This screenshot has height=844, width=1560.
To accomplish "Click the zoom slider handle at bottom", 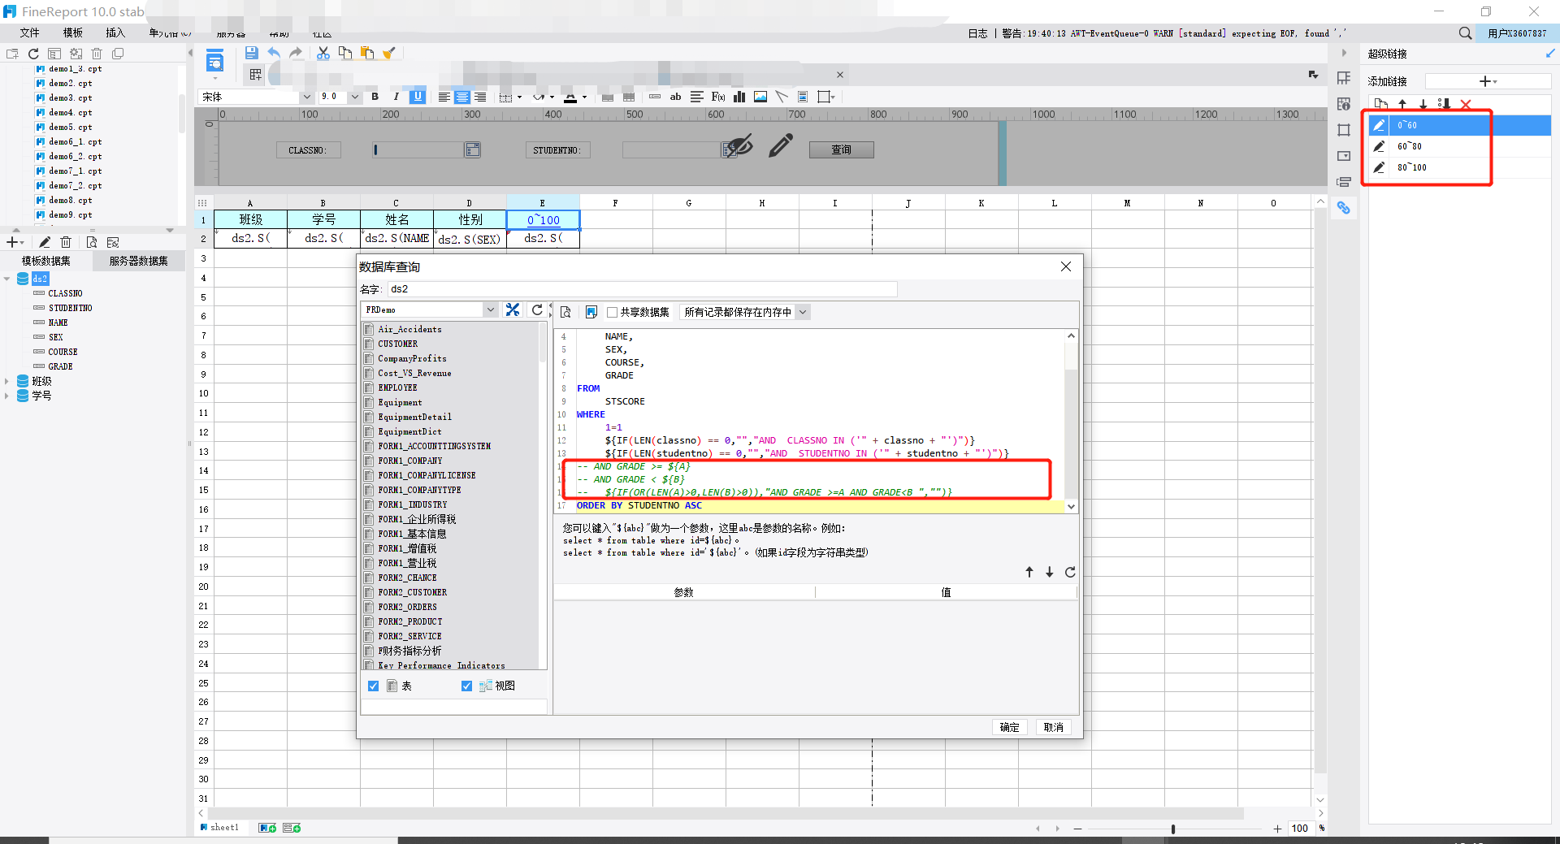I will (x=1172, y=829).
